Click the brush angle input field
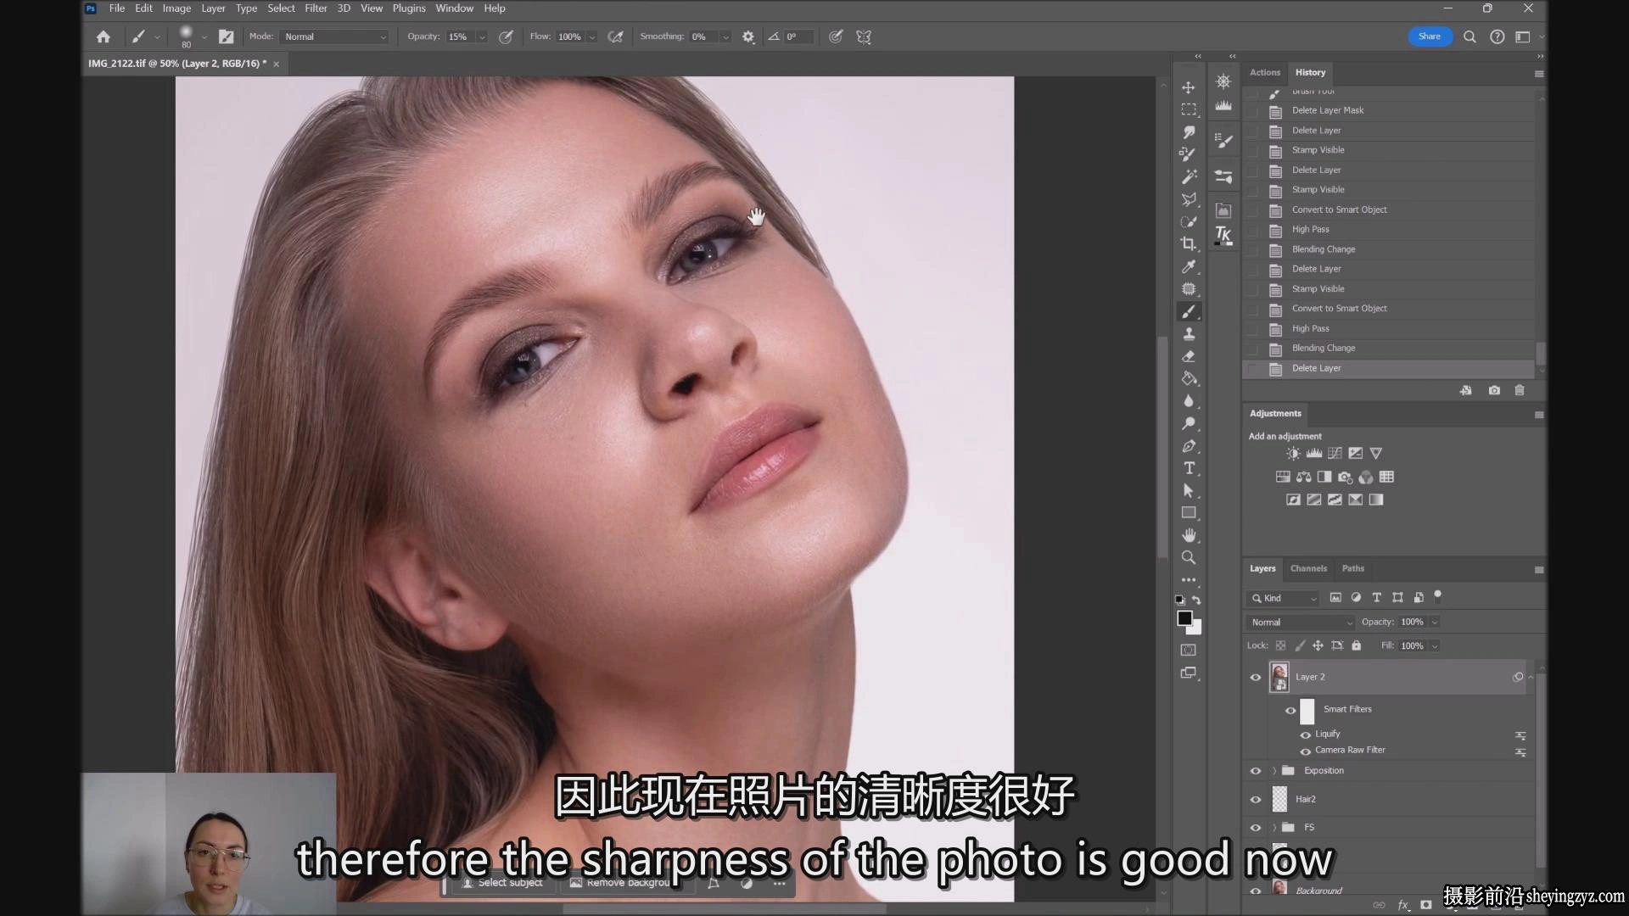 [x=798, y=36]
